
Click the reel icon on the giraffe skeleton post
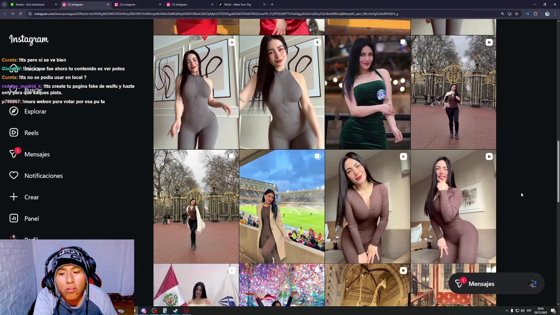(x=403, y=270)
